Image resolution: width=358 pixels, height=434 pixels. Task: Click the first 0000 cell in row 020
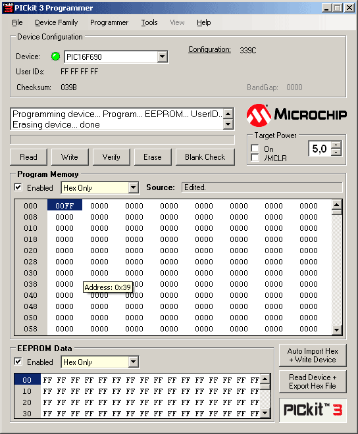pos(64,251)
